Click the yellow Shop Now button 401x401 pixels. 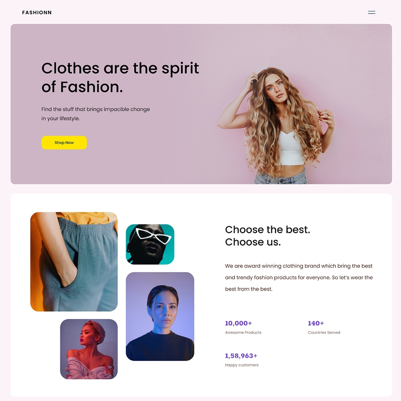(64, 142)
